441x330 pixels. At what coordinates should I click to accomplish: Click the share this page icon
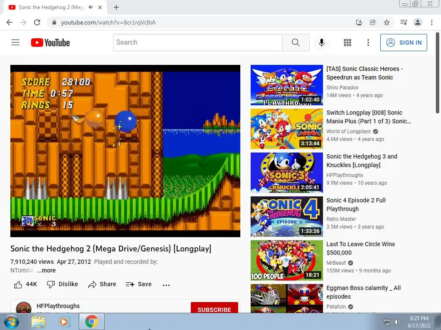373,22
